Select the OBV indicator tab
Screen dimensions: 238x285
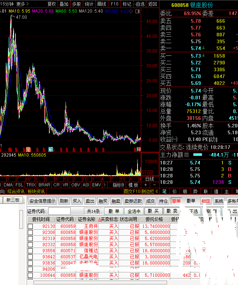(x=76, y=185)
